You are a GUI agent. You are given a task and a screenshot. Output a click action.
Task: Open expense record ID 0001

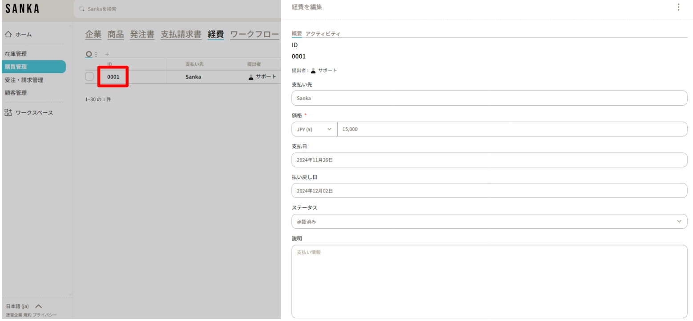[x=113, y=76]
